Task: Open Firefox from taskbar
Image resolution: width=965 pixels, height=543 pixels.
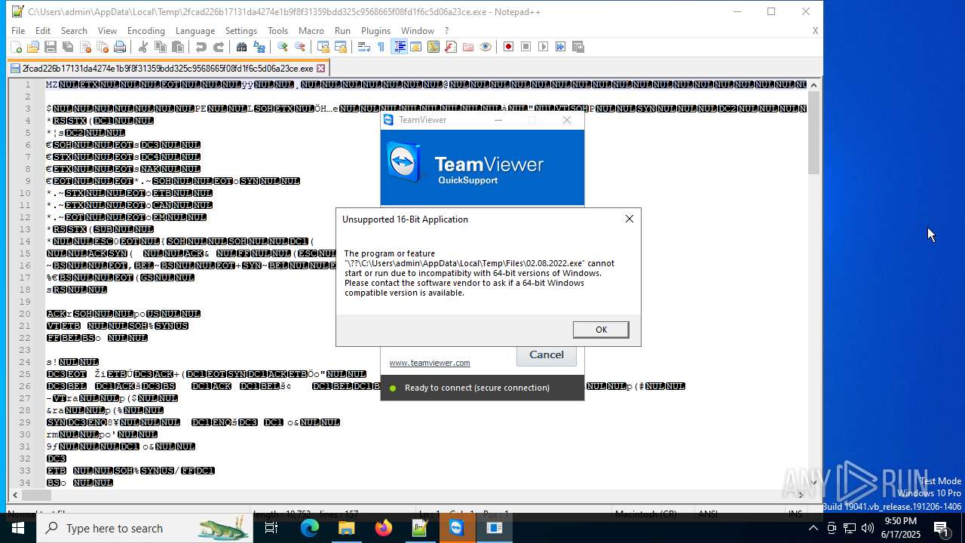Action: tap(384, 528)
